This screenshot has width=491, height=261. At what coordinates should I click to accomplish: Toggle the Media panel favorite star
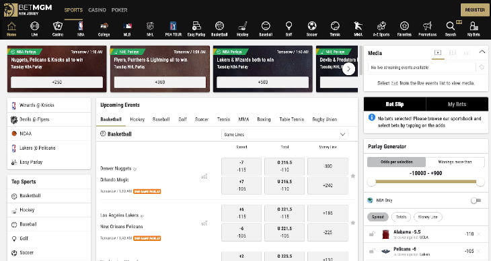[482, 67]
